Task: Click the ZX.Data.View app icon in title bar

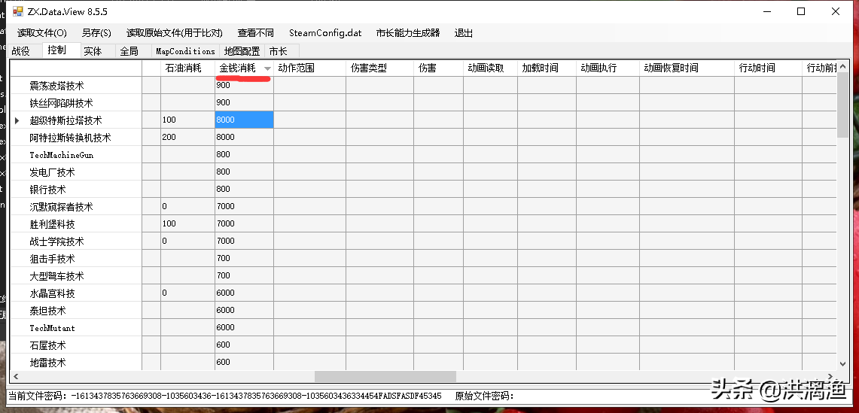Action: (x=18, y=11)
